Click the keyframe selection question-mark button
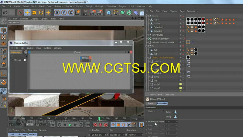 pos(106,125)
